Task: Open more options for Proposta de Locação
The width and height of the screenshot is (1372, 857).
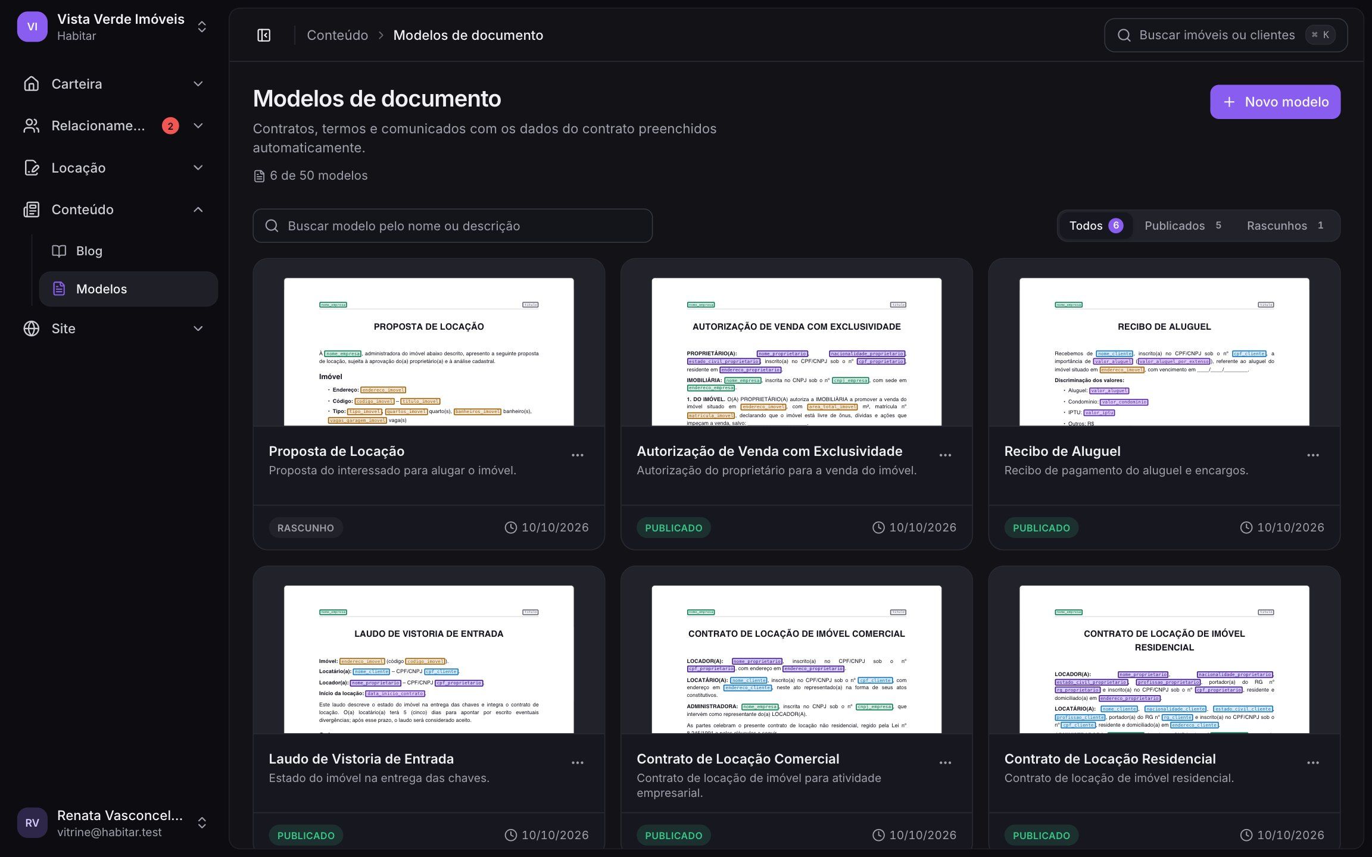Action: [578, 455]
